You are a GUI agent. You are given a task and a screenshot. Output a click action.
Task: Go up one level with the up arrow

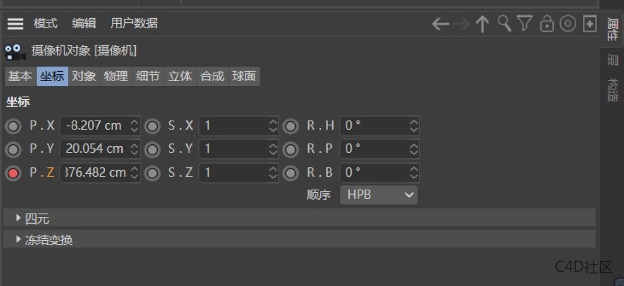[x=483, y=24]
